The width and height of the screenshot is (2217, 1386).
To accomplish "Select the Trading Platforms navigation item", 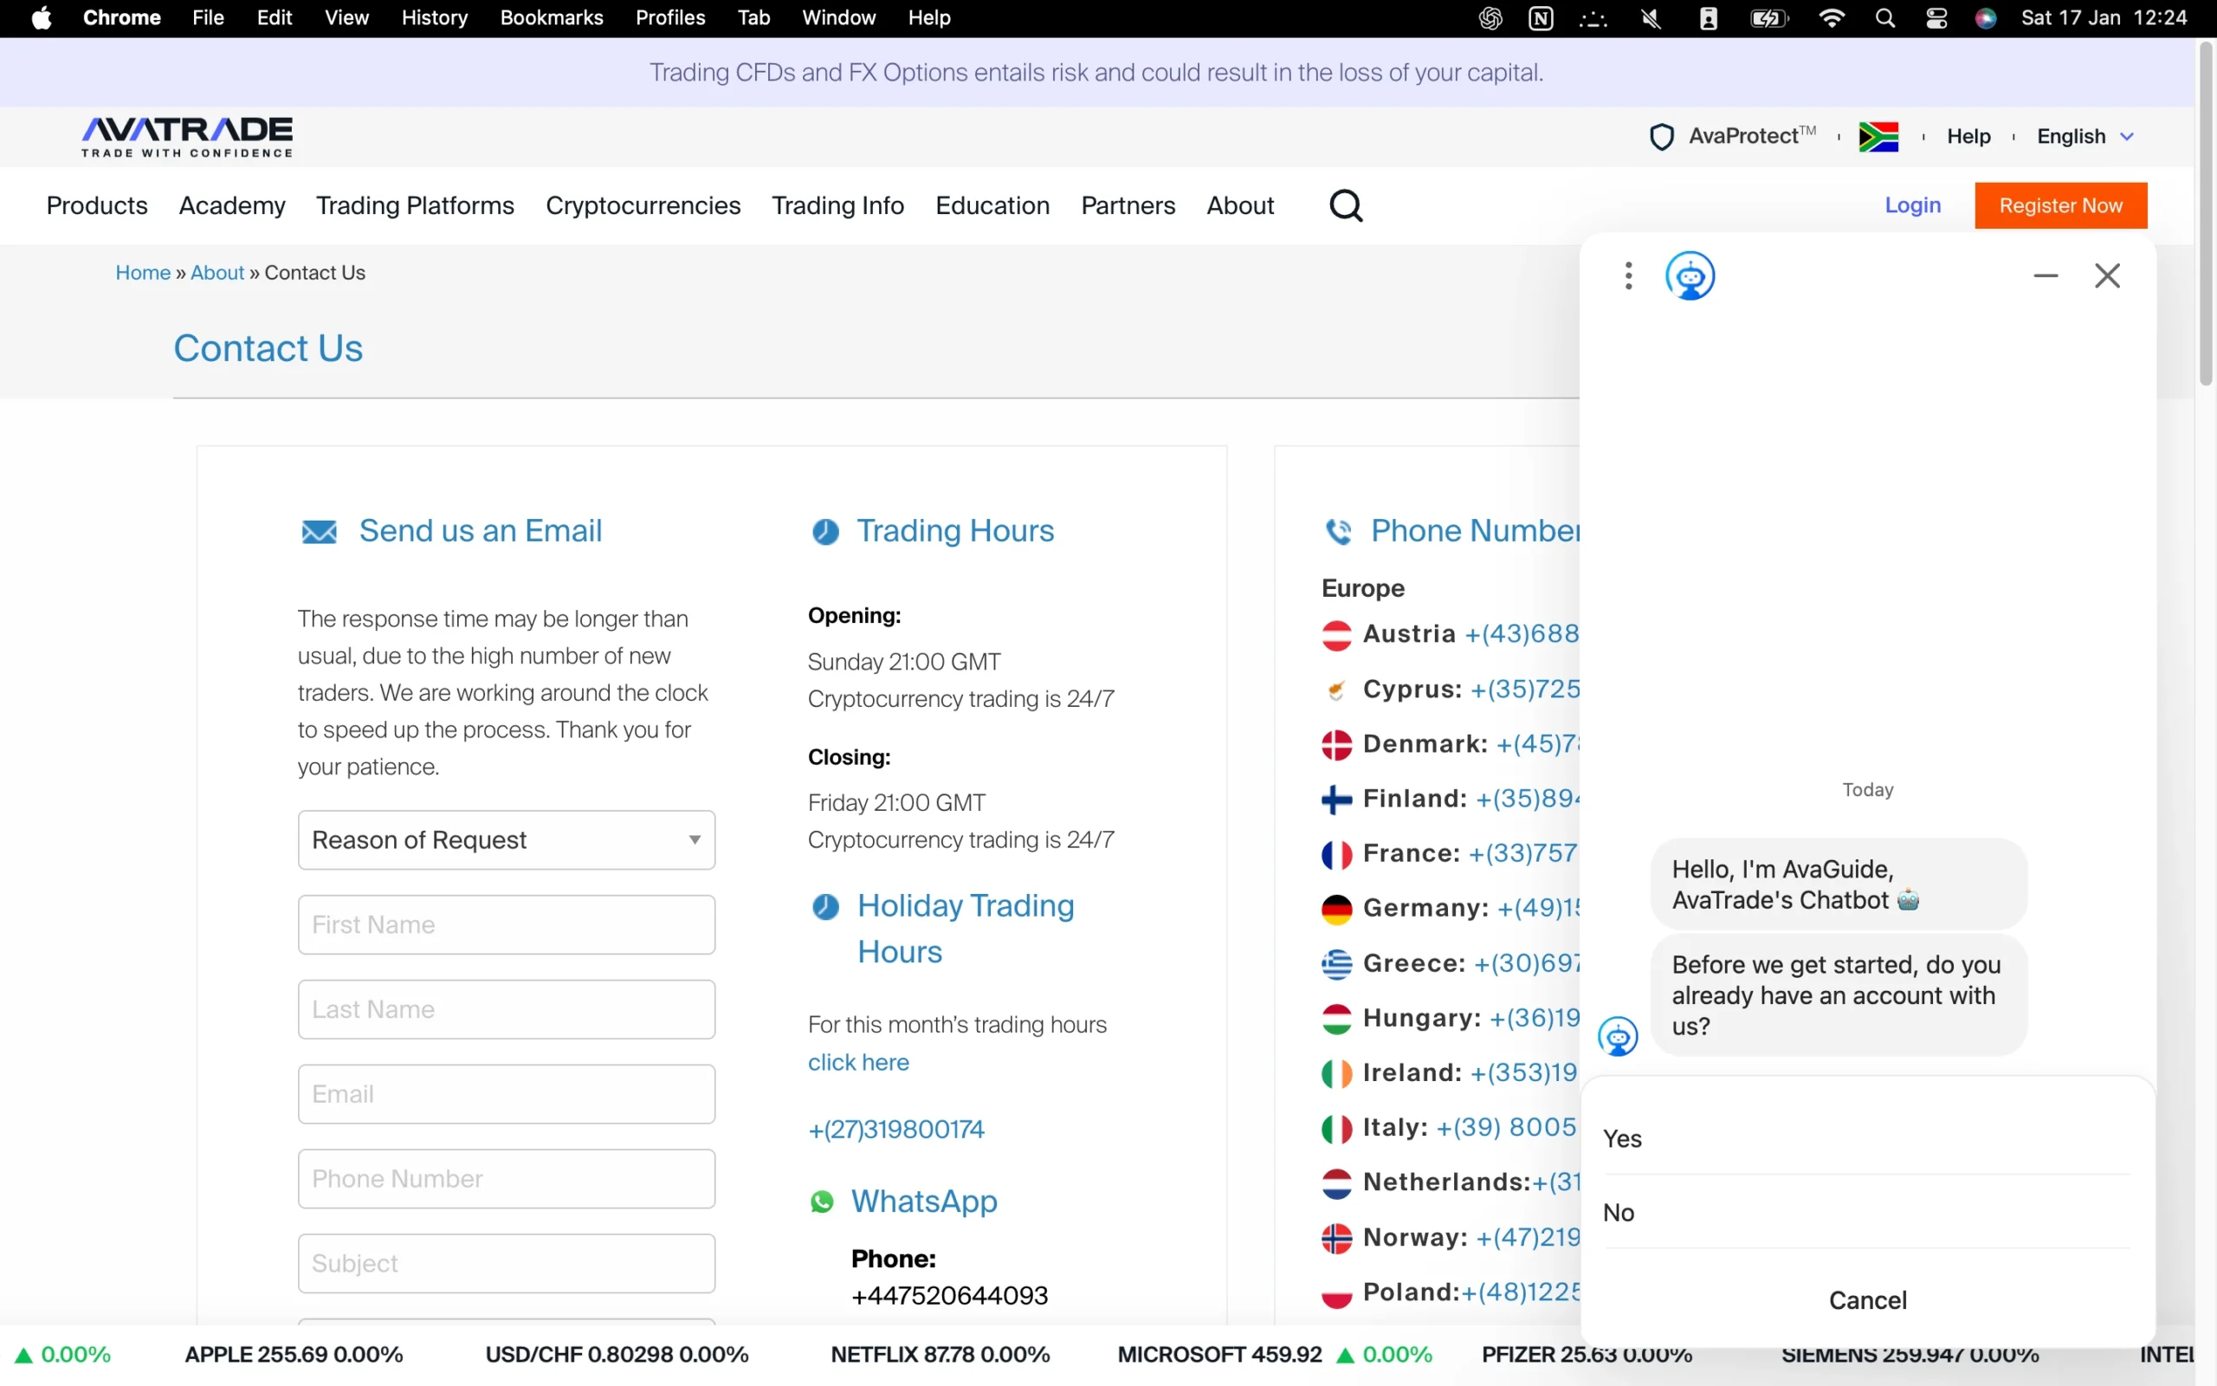I will point(414,205).
